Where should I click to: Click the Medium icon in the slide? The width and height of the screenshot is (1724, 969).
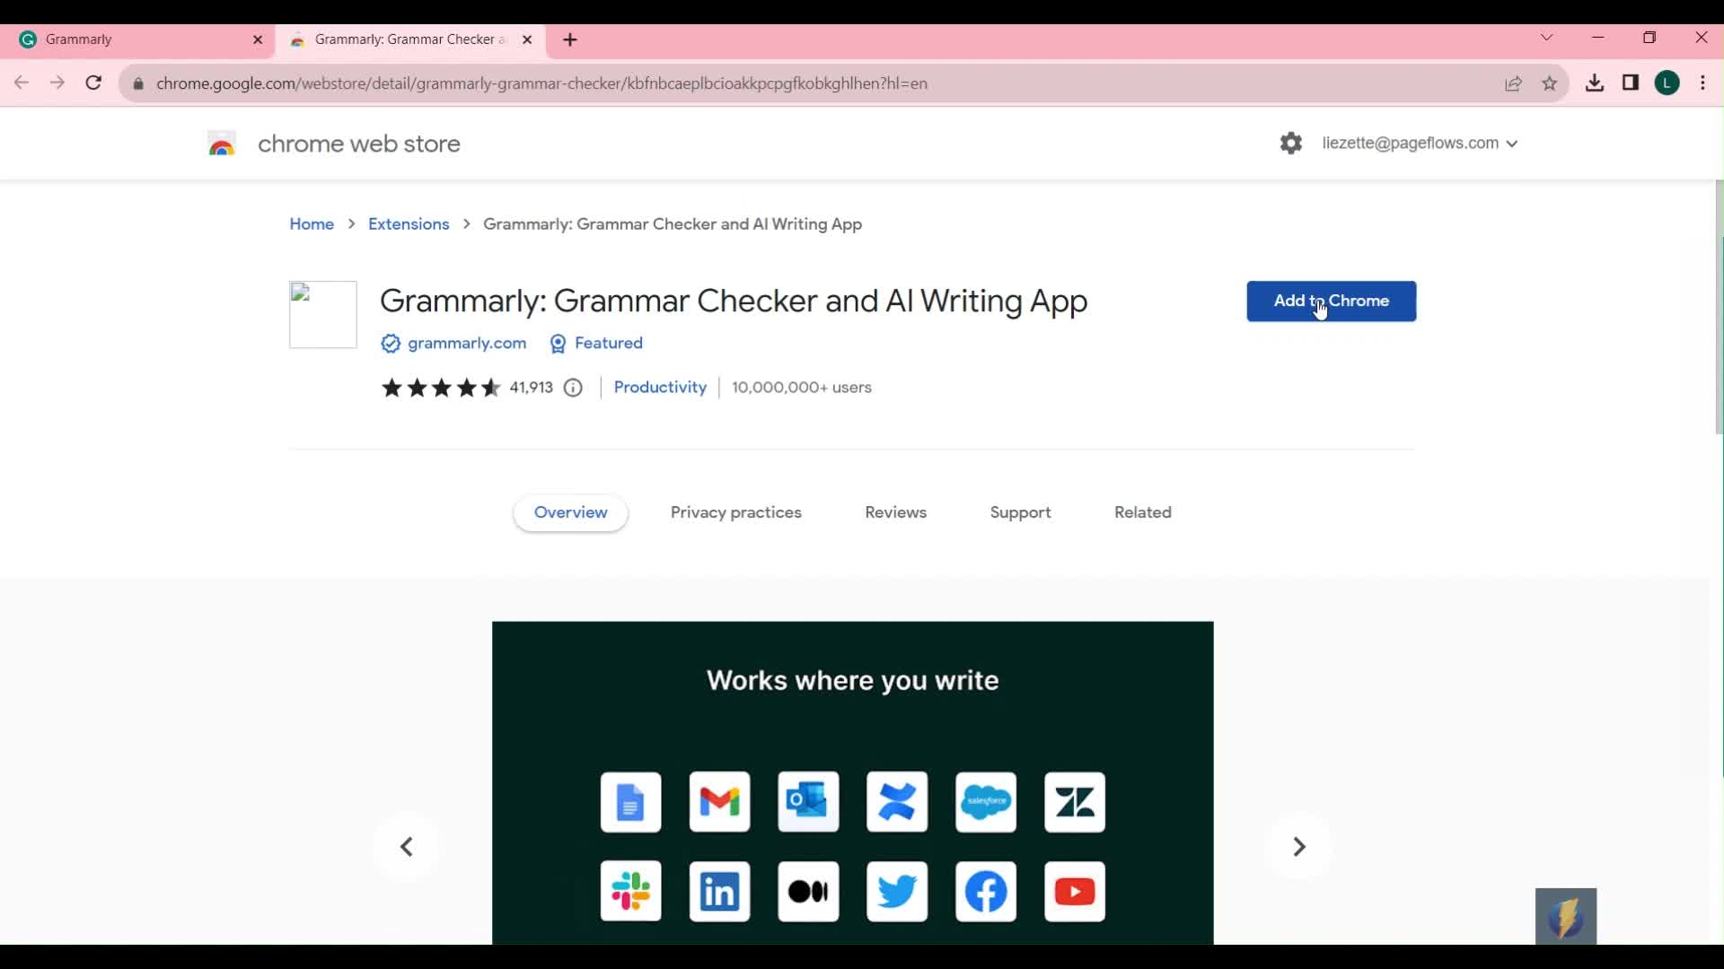coord(808,891)
